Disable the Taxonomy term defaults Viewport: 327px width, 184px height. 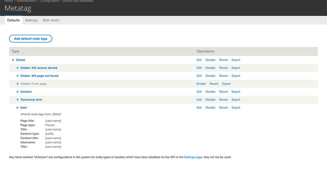pyautogui.click(x=210, y=99)
